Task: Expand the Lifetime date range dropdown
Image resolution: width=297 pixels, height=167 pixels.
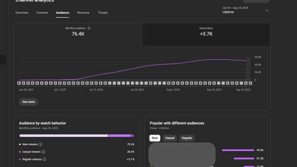Action: coord(267,10)
